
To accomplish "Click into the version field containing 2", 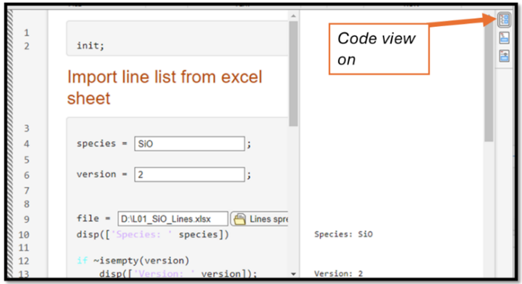I will point(189,174).
